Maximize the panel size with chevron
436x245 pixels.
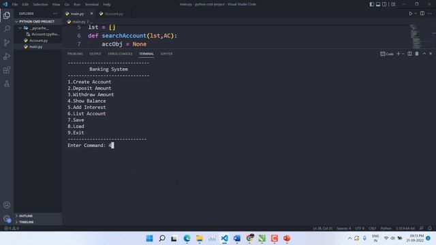(424, 54)
